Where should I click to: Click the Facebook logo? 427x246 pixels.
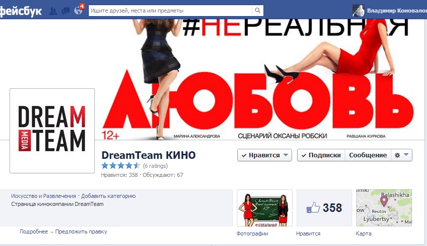(x=21, y=12)
